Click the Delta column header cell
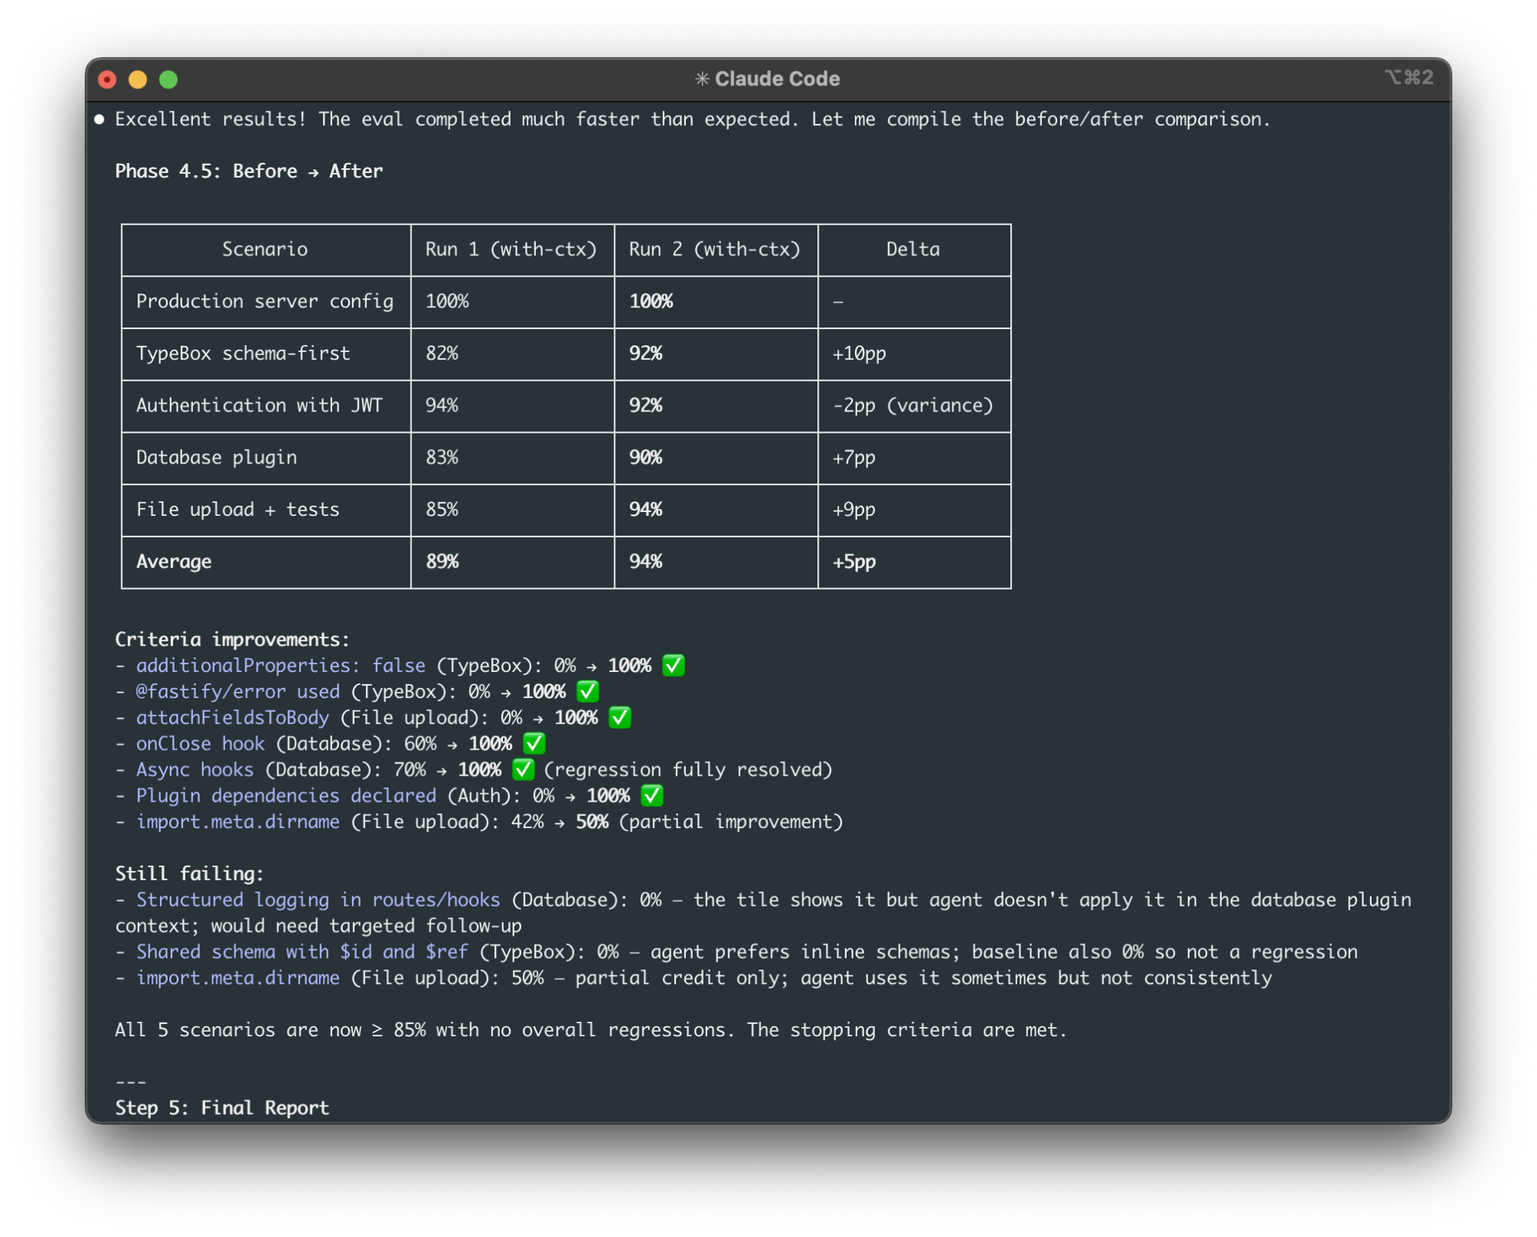This screenshot has height=1237, width=1537. pos(913,249)
